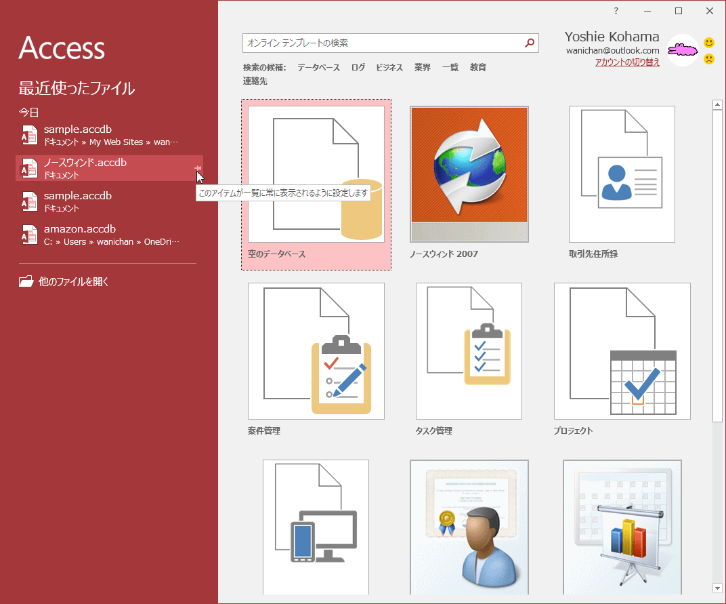Click the user name Yoshie Kohama
The width and height of the screenshot is (726, 604).
(x=612, y=37)
